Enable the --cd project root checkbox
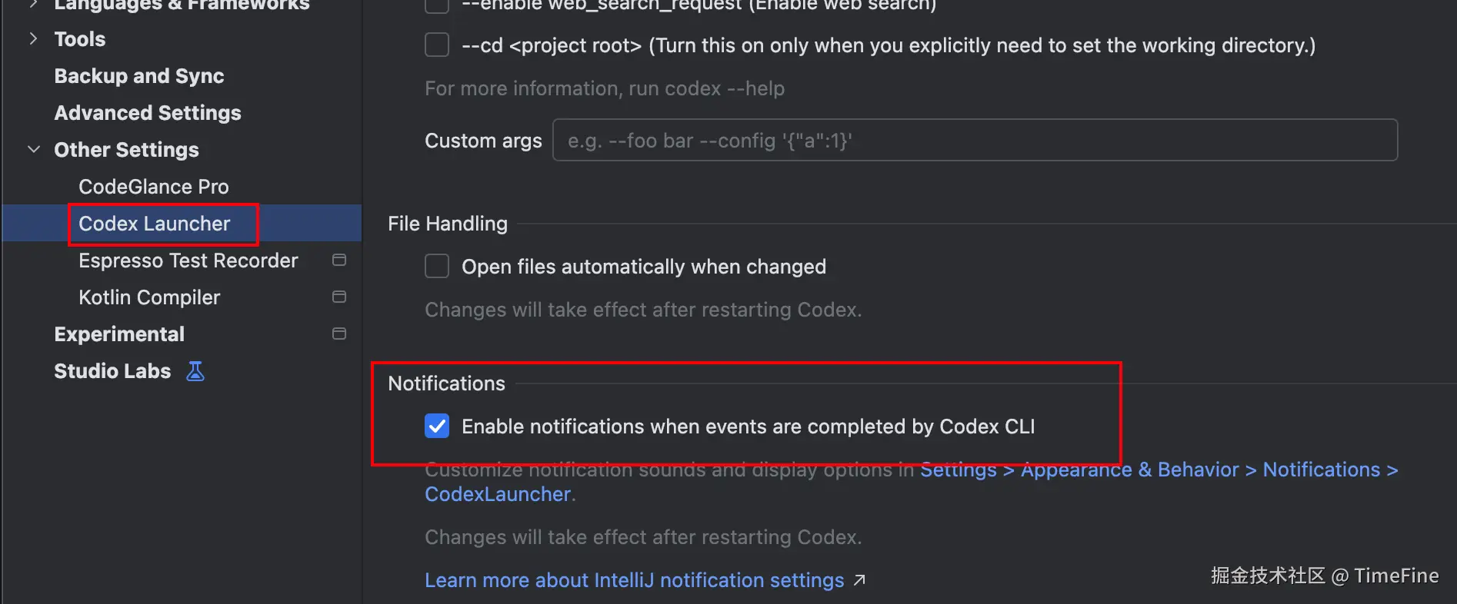This screenshot has height=604, width=1457. point(437,45)
